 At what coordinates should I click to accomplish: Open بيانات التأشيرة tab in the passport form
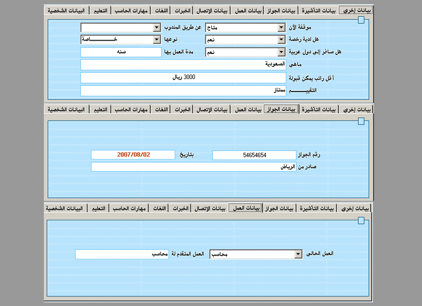coord(318,109)
